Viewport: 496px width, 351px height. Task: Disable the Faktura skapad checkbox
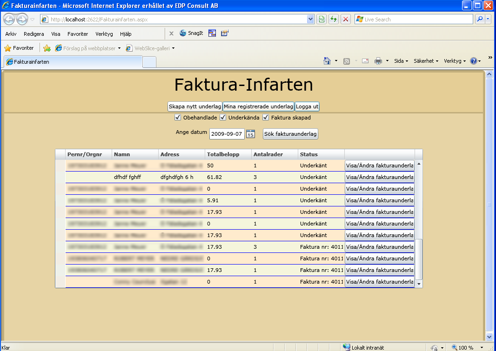tap(266, 118)
